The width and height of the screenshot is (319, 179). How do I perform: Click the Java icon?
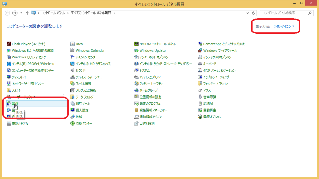(72, 44)
